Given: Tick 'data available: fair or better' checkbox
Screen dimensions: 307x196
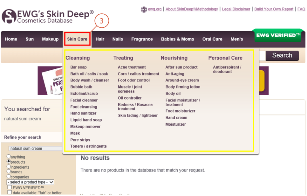Looking at the screenshot, I should 10,192.
